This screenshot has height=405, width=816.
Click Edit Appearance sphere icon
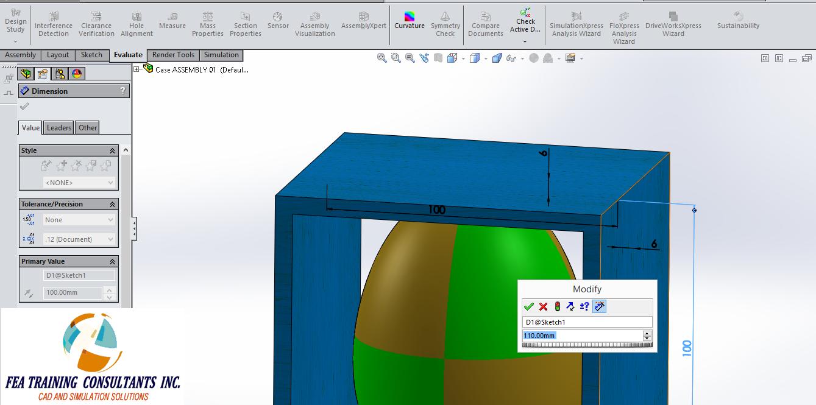(534, 58)
